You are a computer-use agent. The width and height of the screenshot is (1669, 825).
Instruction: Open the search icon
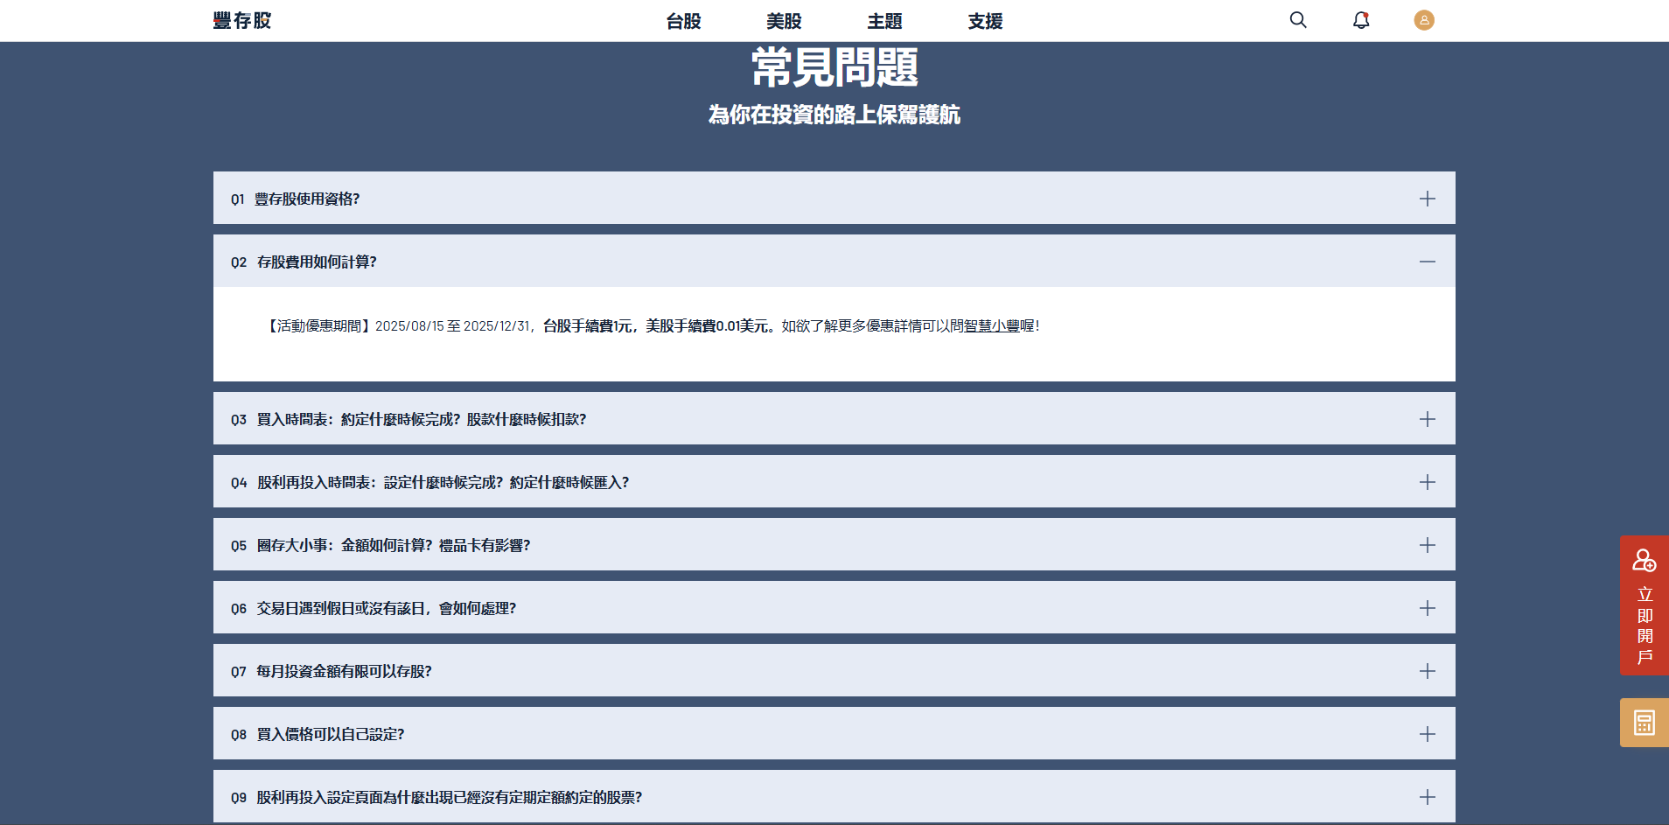pyautogui.click(x=1297, y=19)
